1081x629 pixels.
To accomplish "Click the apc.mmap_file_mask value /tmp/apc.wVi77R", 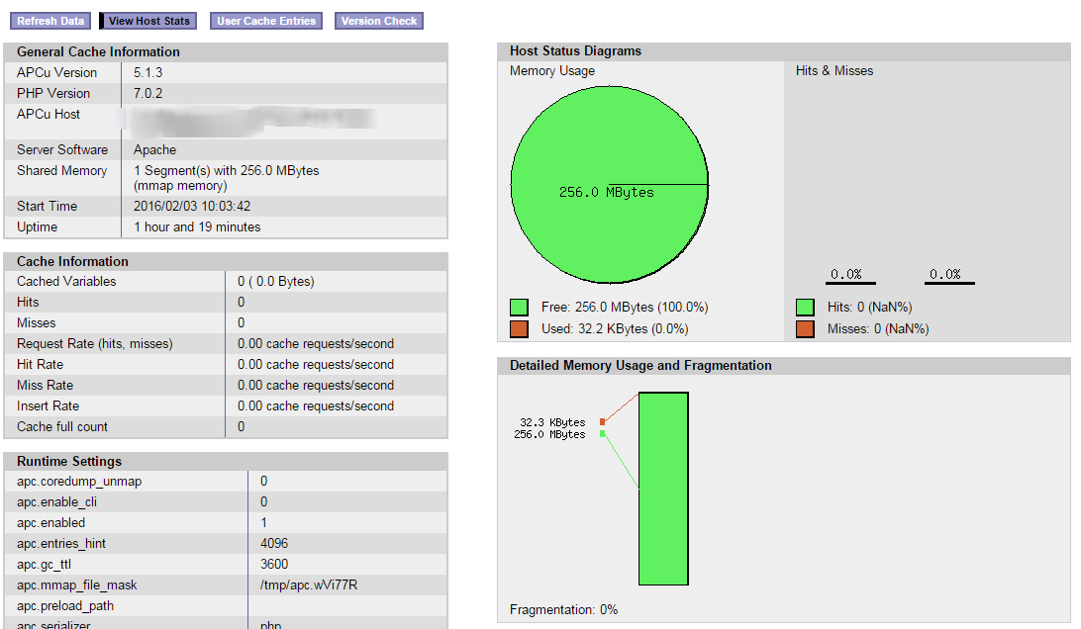I will (309, 584).
